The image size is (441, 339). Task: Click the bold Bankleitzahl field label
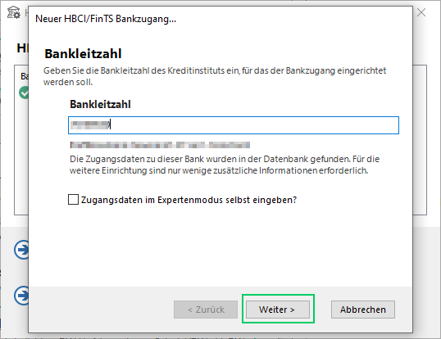tap(100, 104)
